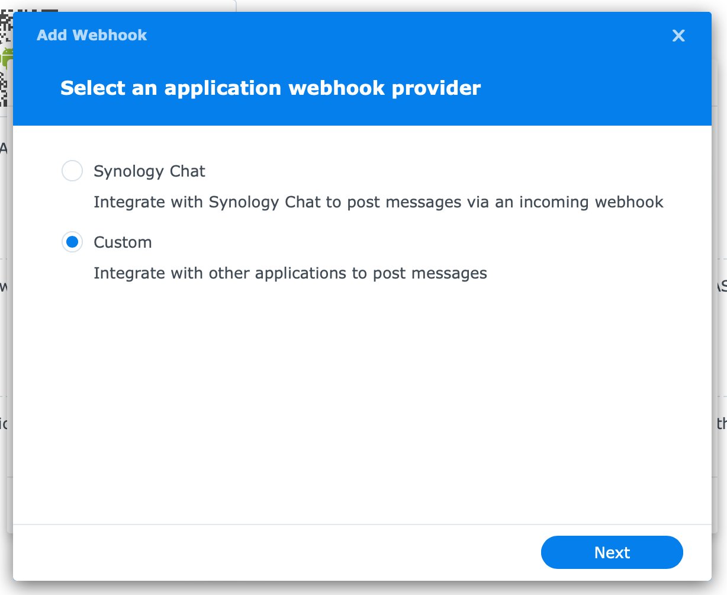Click the footer bar left of Next
Image resolution: width=727 pixels, height=595 pixels.
click(x=272, y=552)
